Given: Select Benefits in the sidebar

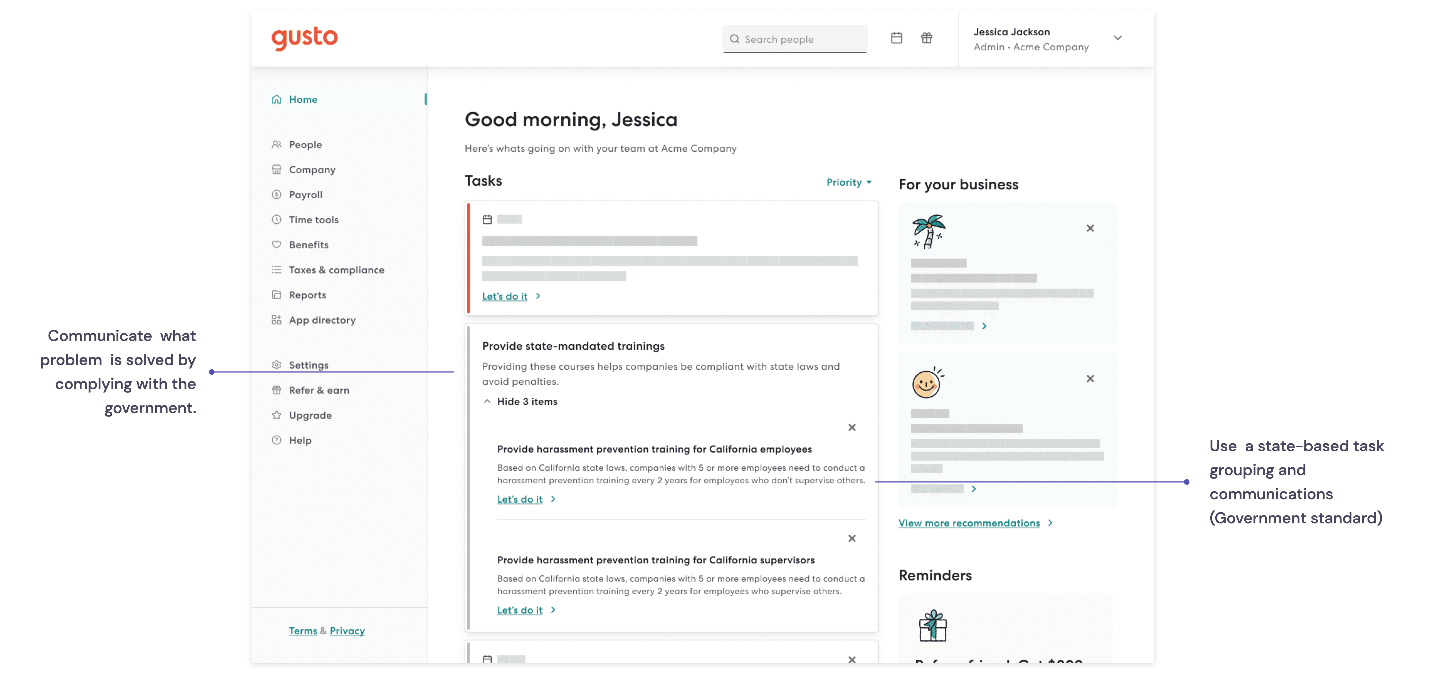Looking at the screenshot, I should (x=308, y=244).
